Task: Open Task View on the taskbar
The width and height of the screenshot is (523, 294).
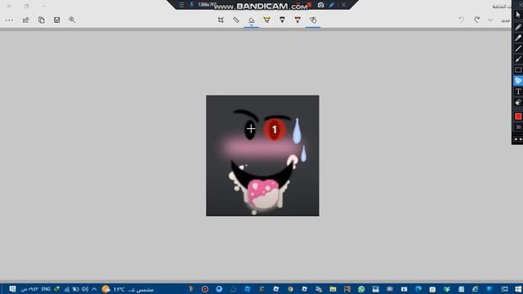Action: 504,289
